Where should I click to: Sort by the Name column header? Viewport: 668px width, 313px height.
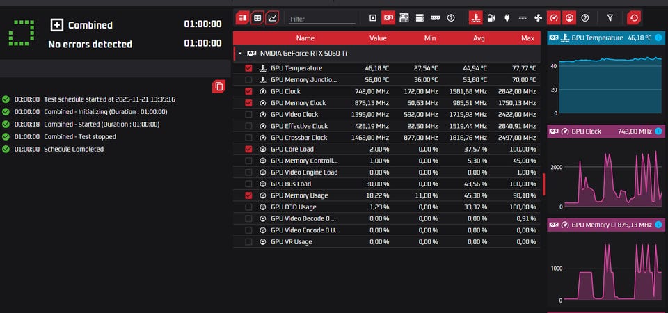tap(305, 38)
